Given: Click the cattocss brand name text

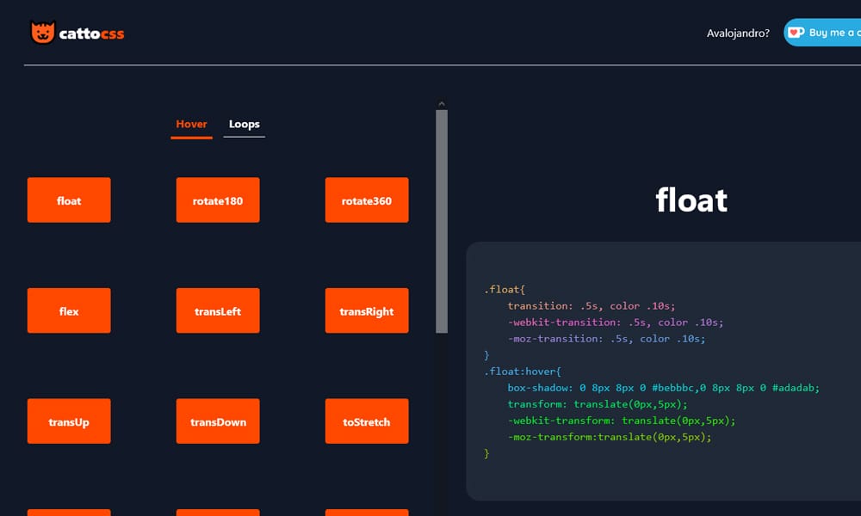Looking at the screenshot, I should pyautogui.click(x=90, y=33).
